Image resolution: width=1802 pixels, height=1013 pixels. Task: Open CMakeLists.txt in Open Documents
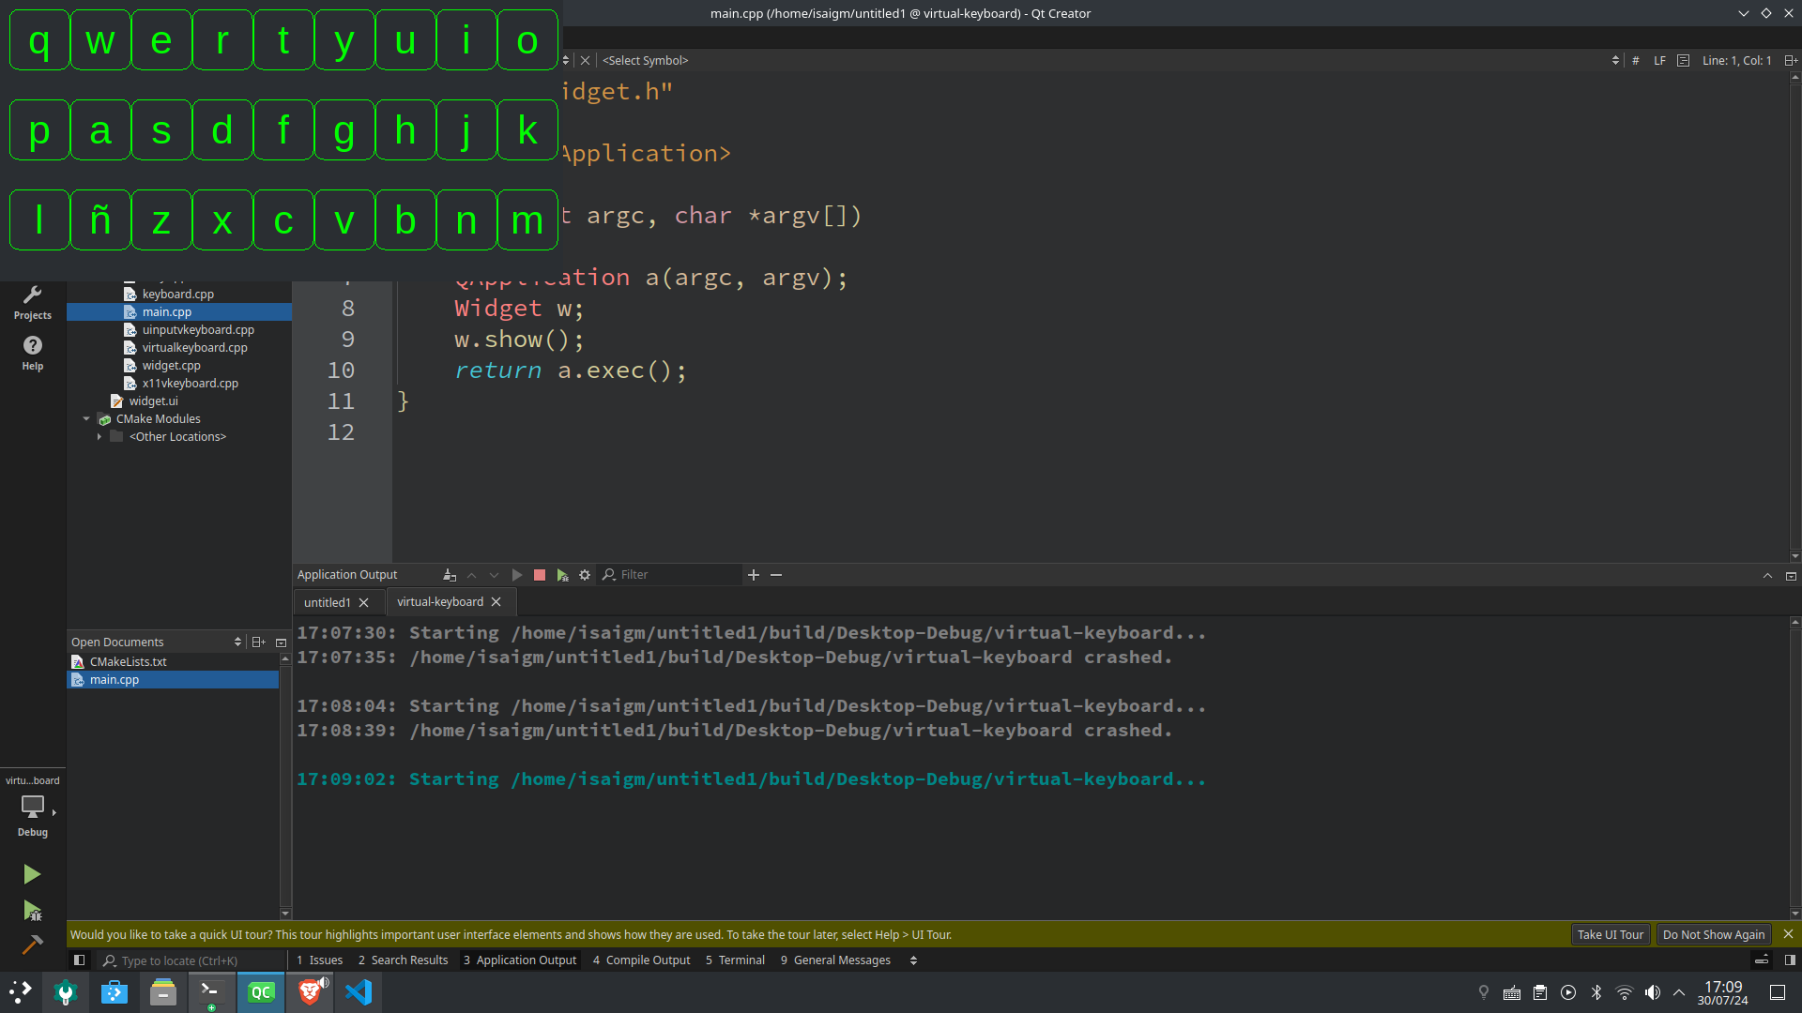tap(129, 661)
